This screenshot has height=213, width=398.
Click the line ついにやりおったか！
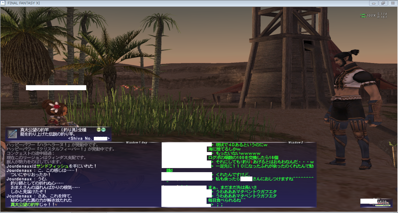point(31,175)
